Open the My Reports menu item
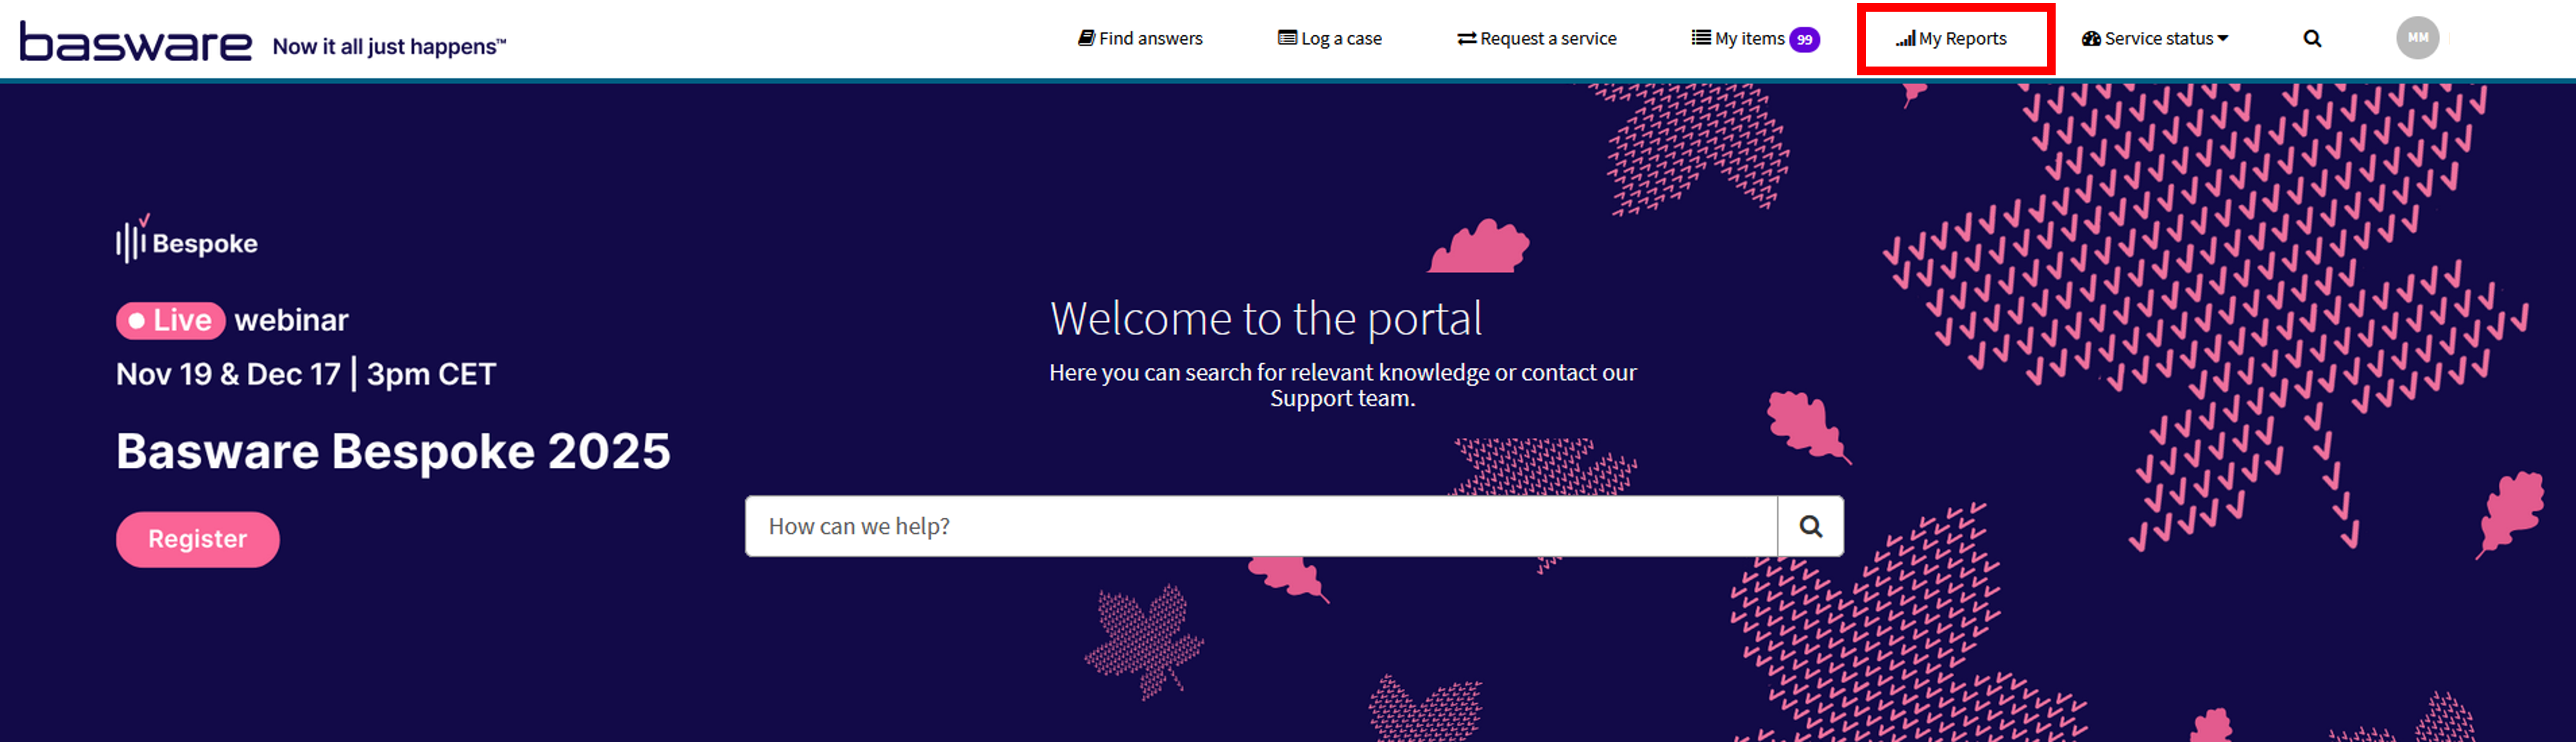The height and width of the screenshot is (742, 2576). click(1962, 38)
